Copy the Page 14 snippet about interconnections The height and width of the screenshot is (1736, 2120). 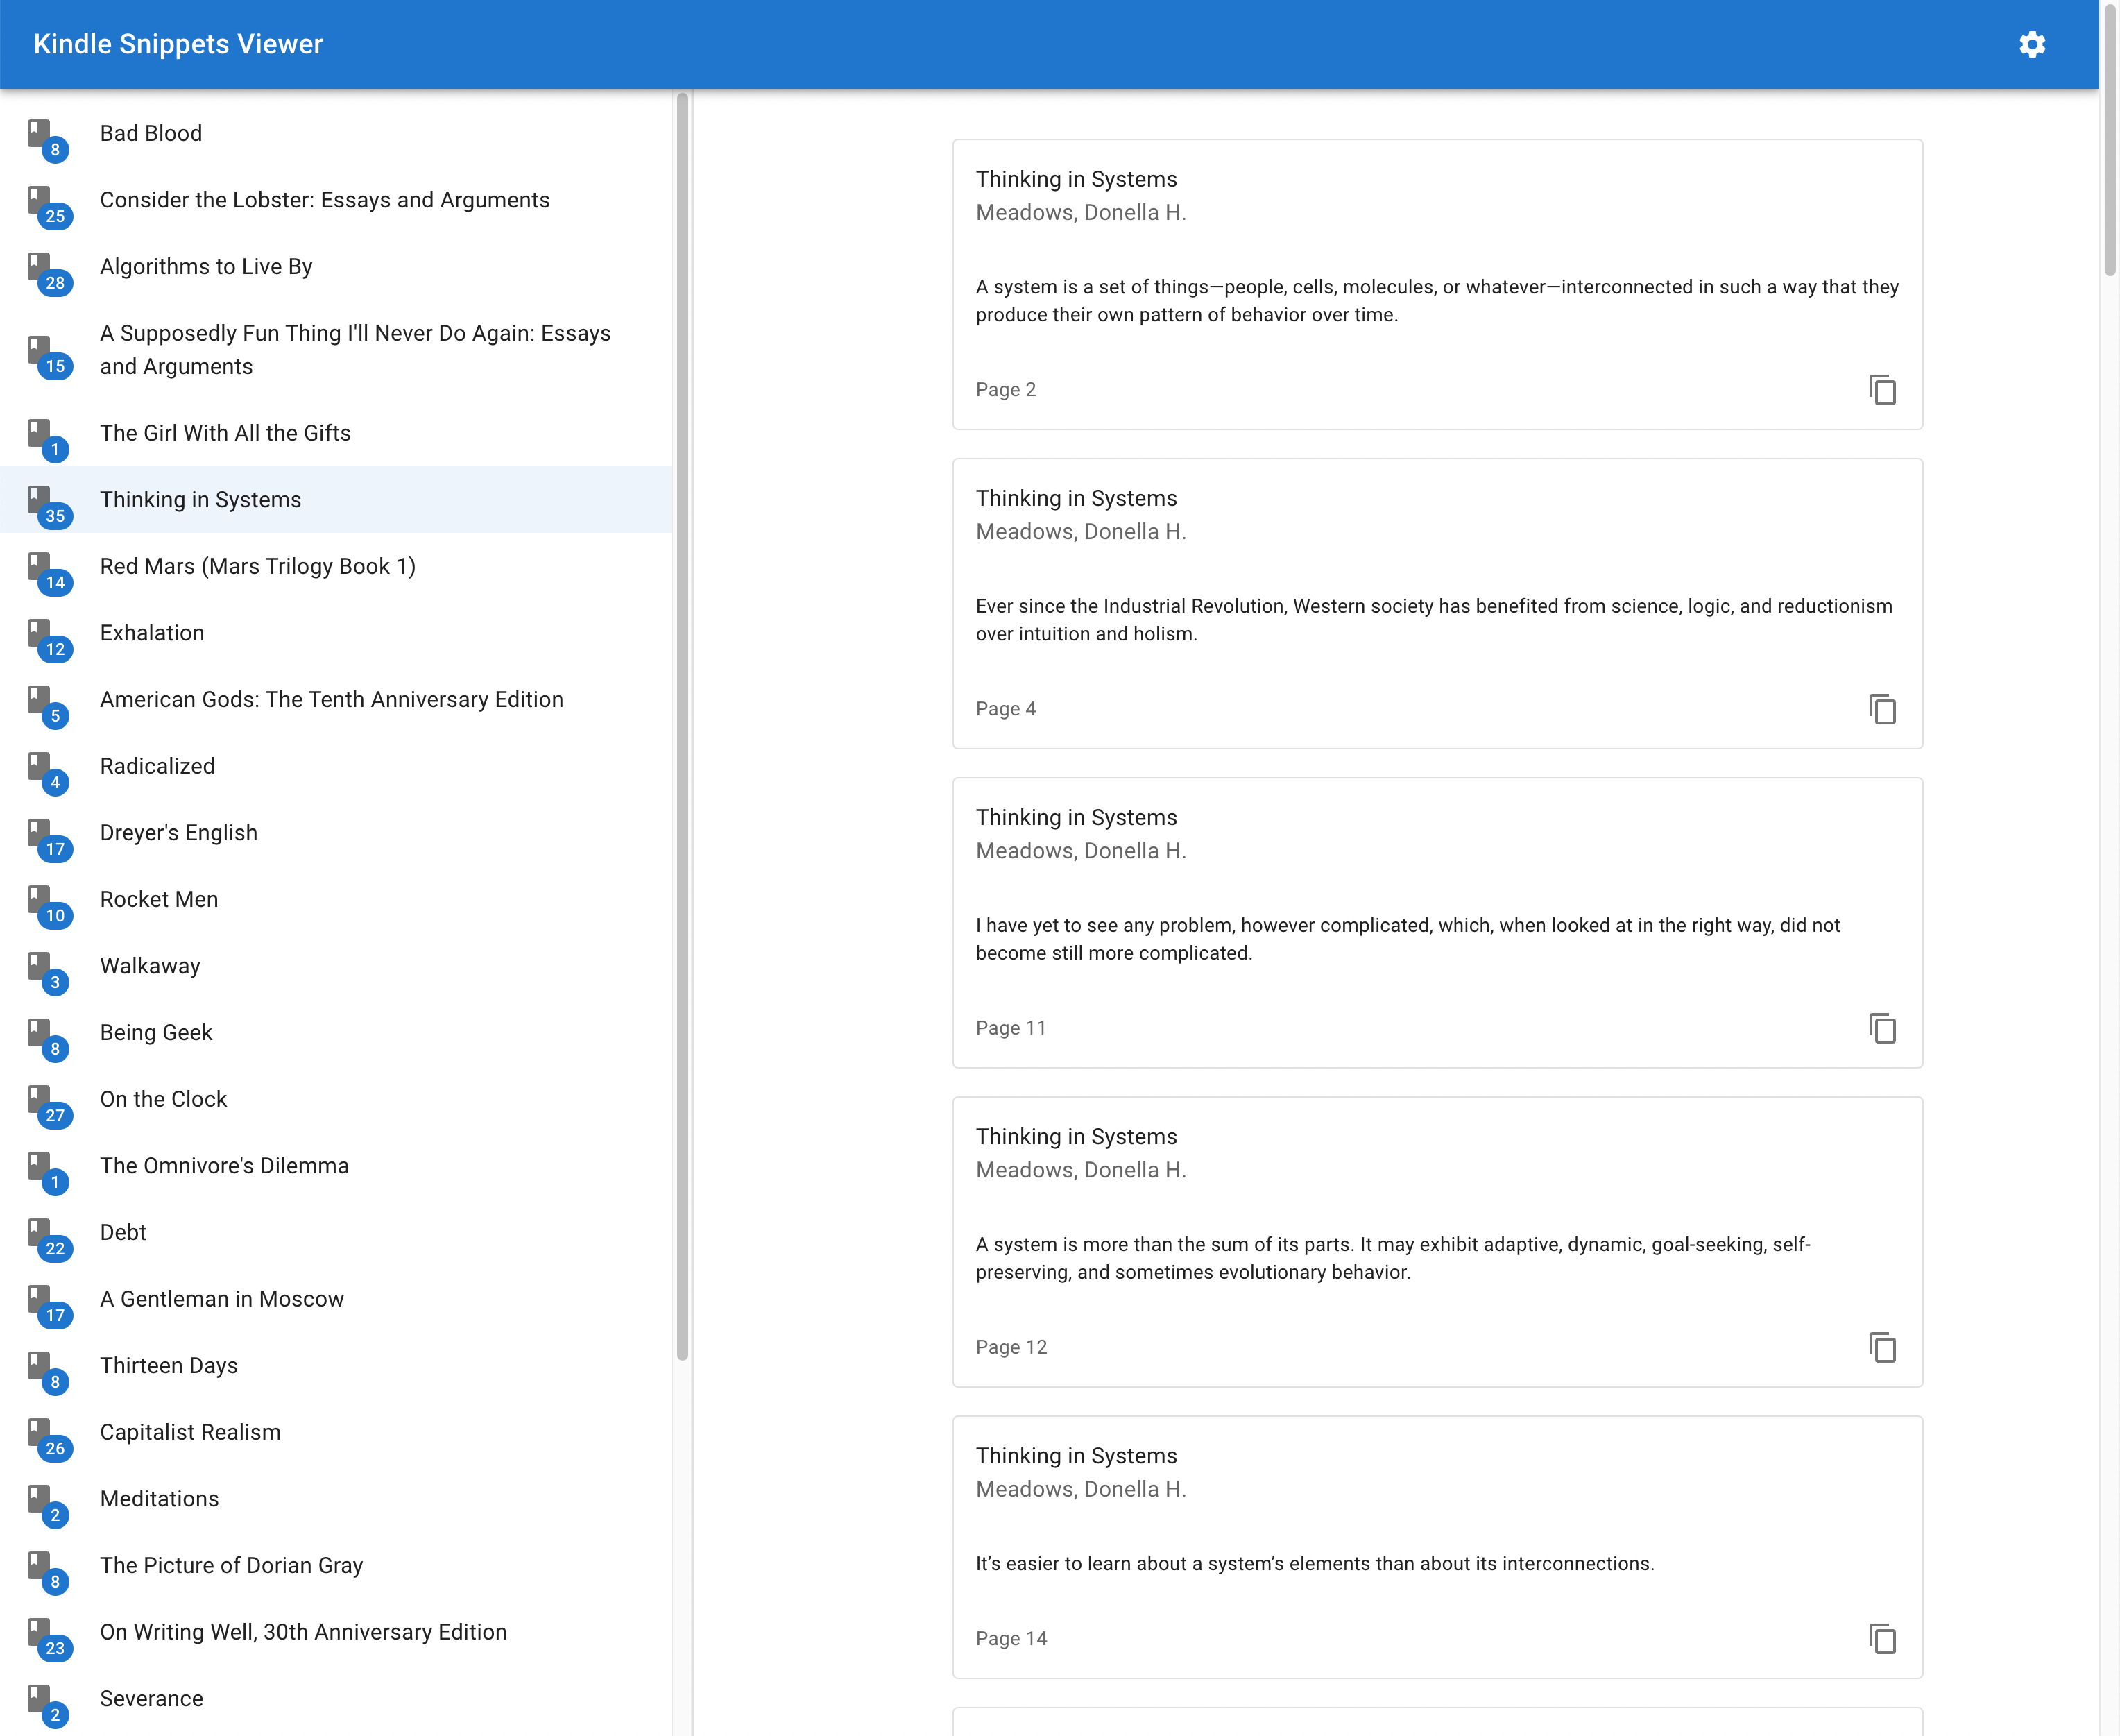[x=1882, y=1638]
